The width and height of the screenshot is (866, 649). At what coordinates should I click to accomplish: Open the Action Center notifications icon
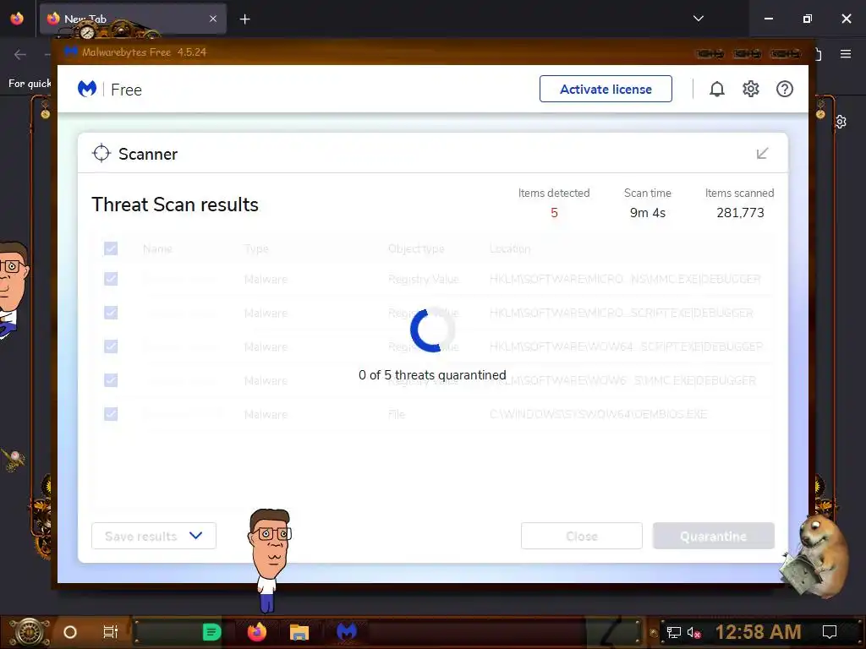830,632
